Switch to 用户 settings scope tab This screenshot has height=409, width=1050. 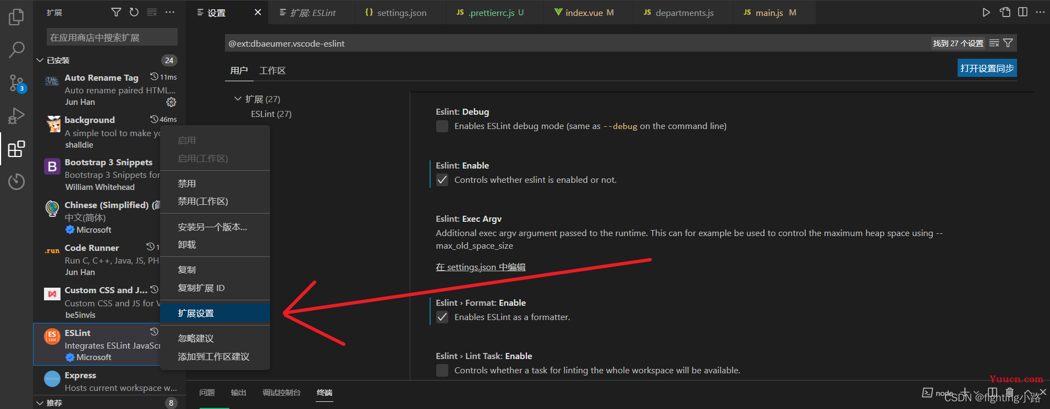[239, 71]
